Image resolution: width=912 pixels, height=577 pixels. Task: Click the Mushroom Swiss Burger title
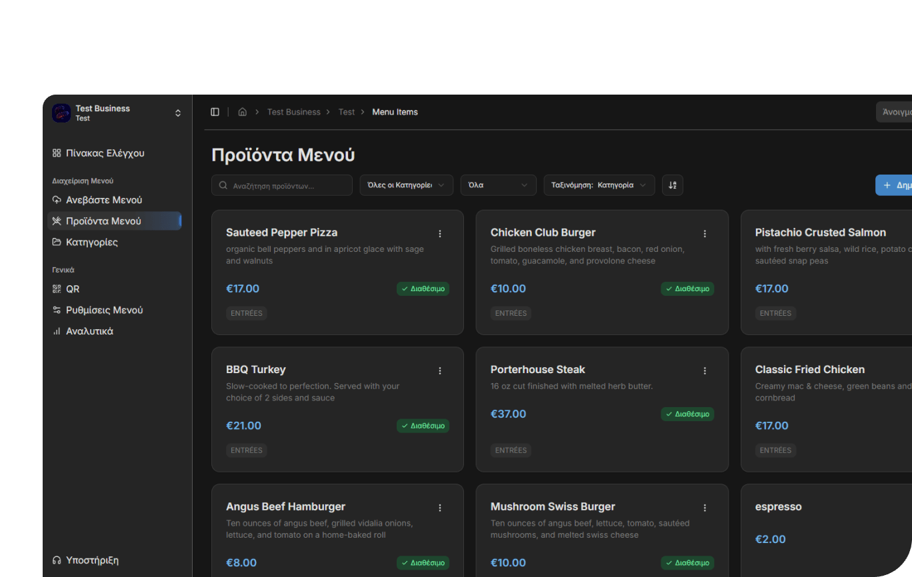(553, 507)
